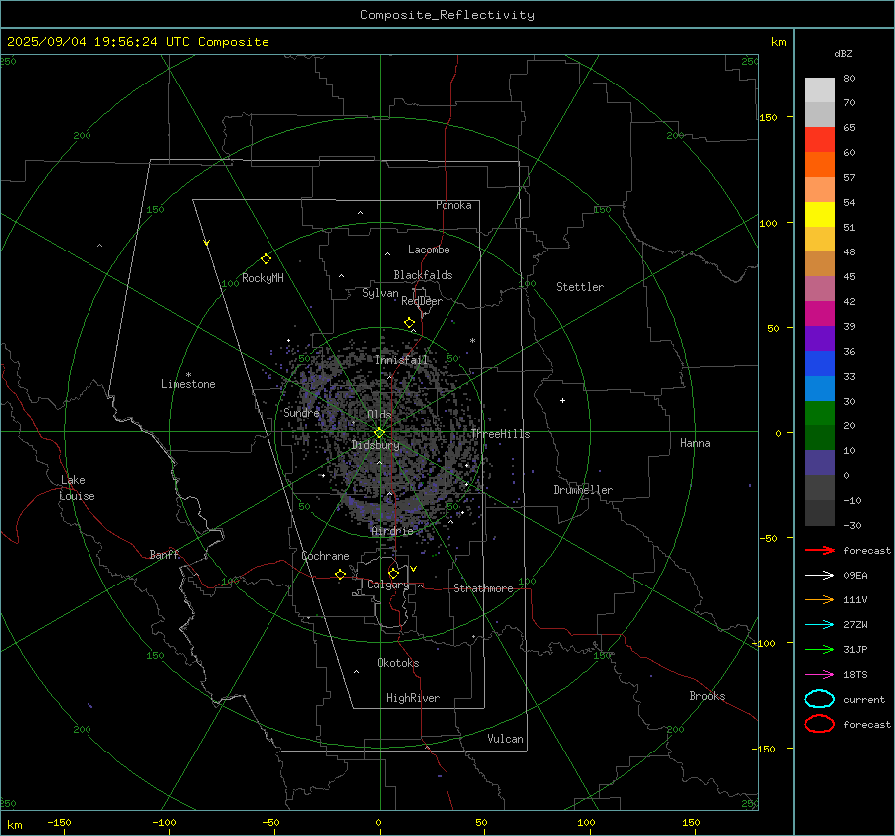This screenshot has width=895, height=836.
Task: Click the orange 111V arrow icon
Action: (x=819, y=599)
